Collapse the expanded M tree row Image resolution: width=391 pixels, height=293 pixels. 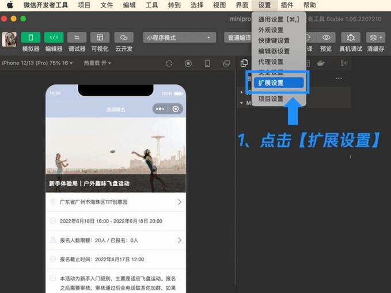point(241,103)
